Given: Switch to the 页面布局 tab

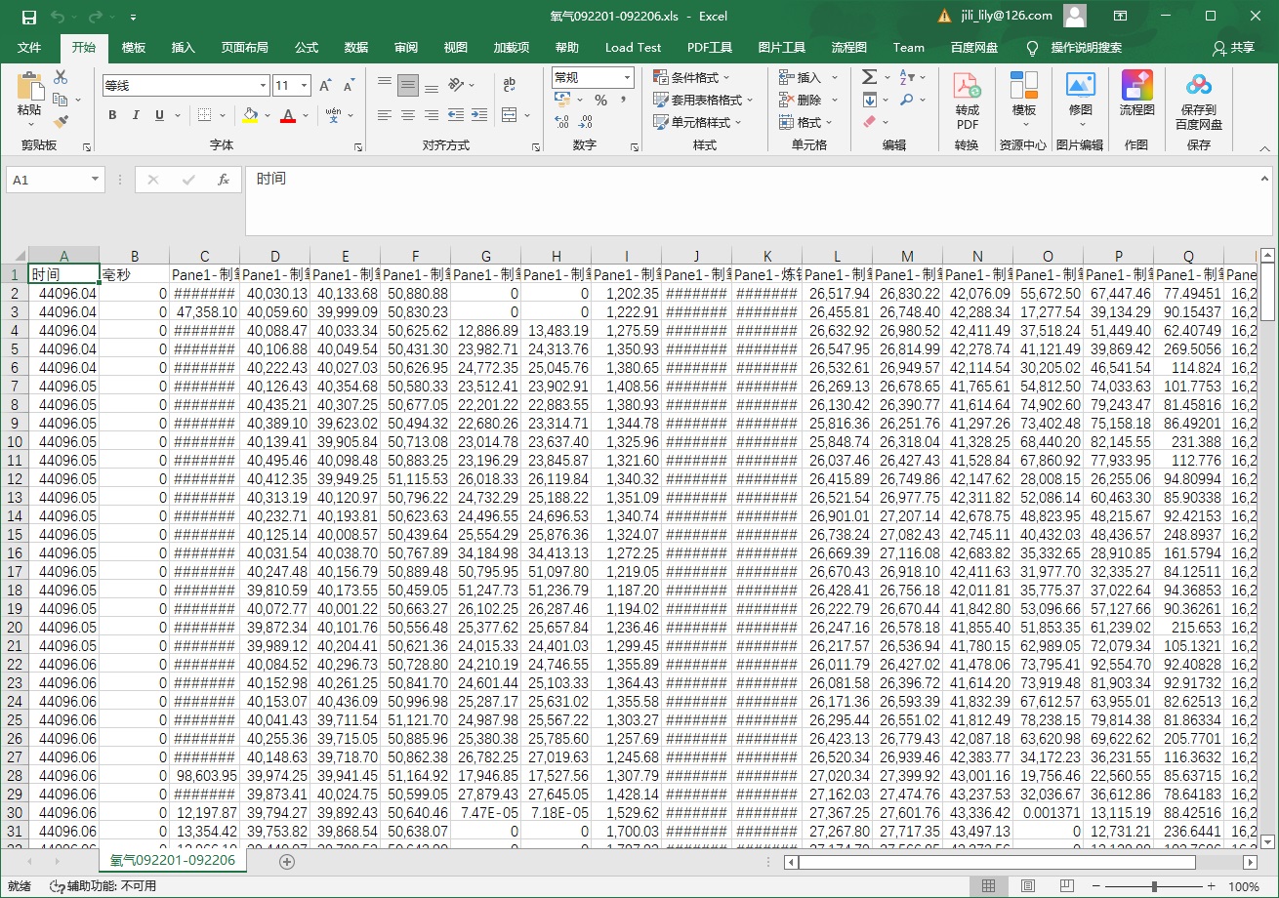Looking at the screenshot, I should (x=244, y=47).
